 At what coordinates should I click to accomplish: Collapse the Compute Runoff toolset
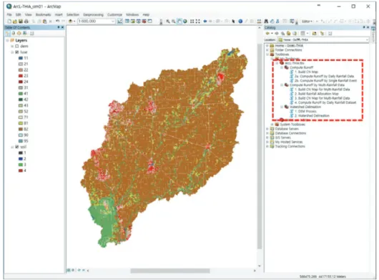pos(282,67)
